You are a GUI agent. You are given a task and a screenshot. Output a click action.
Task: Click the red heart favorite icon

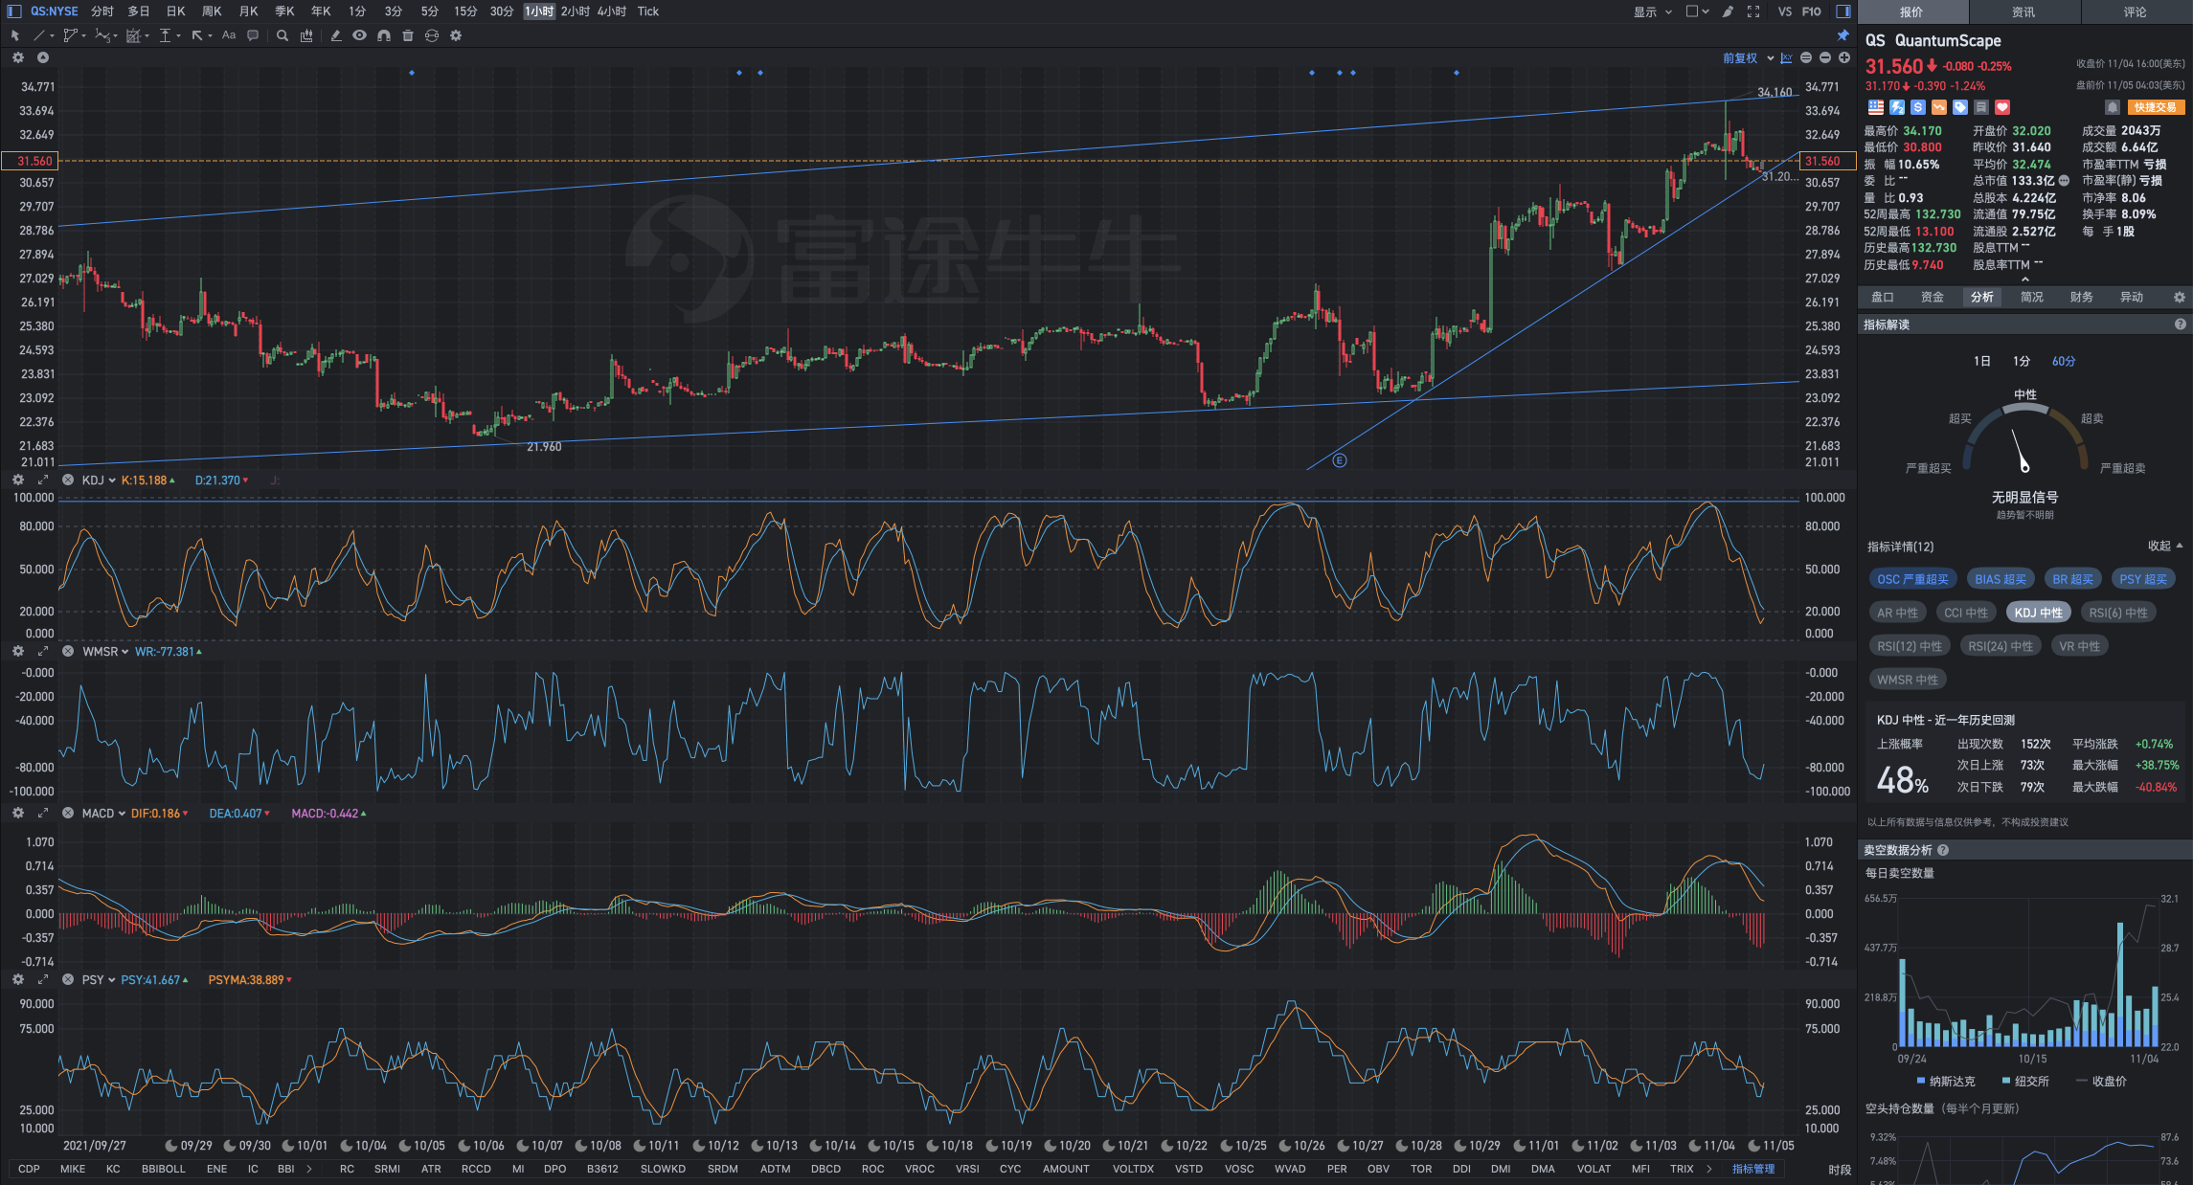tap(2002, 107)
